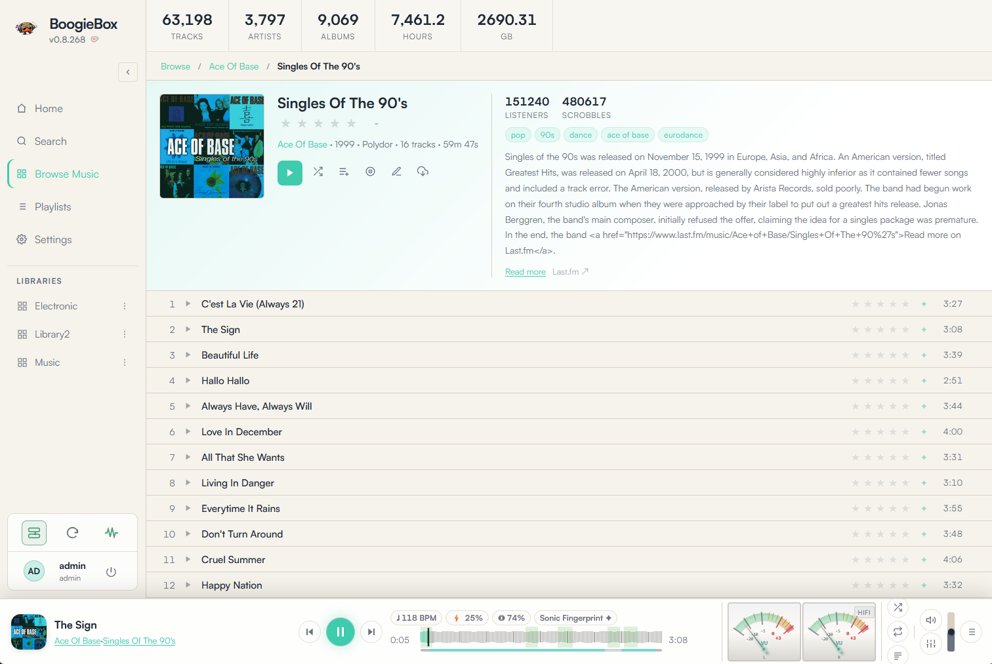Toggle favorite sparkle on Living In Danger

click(924, 483)
